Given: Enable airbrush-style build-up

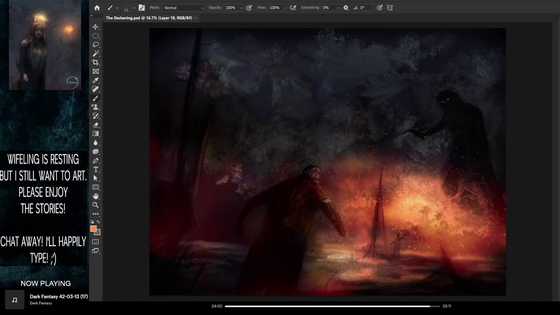Looking at the screenshot, I should [x=293, y=8].
